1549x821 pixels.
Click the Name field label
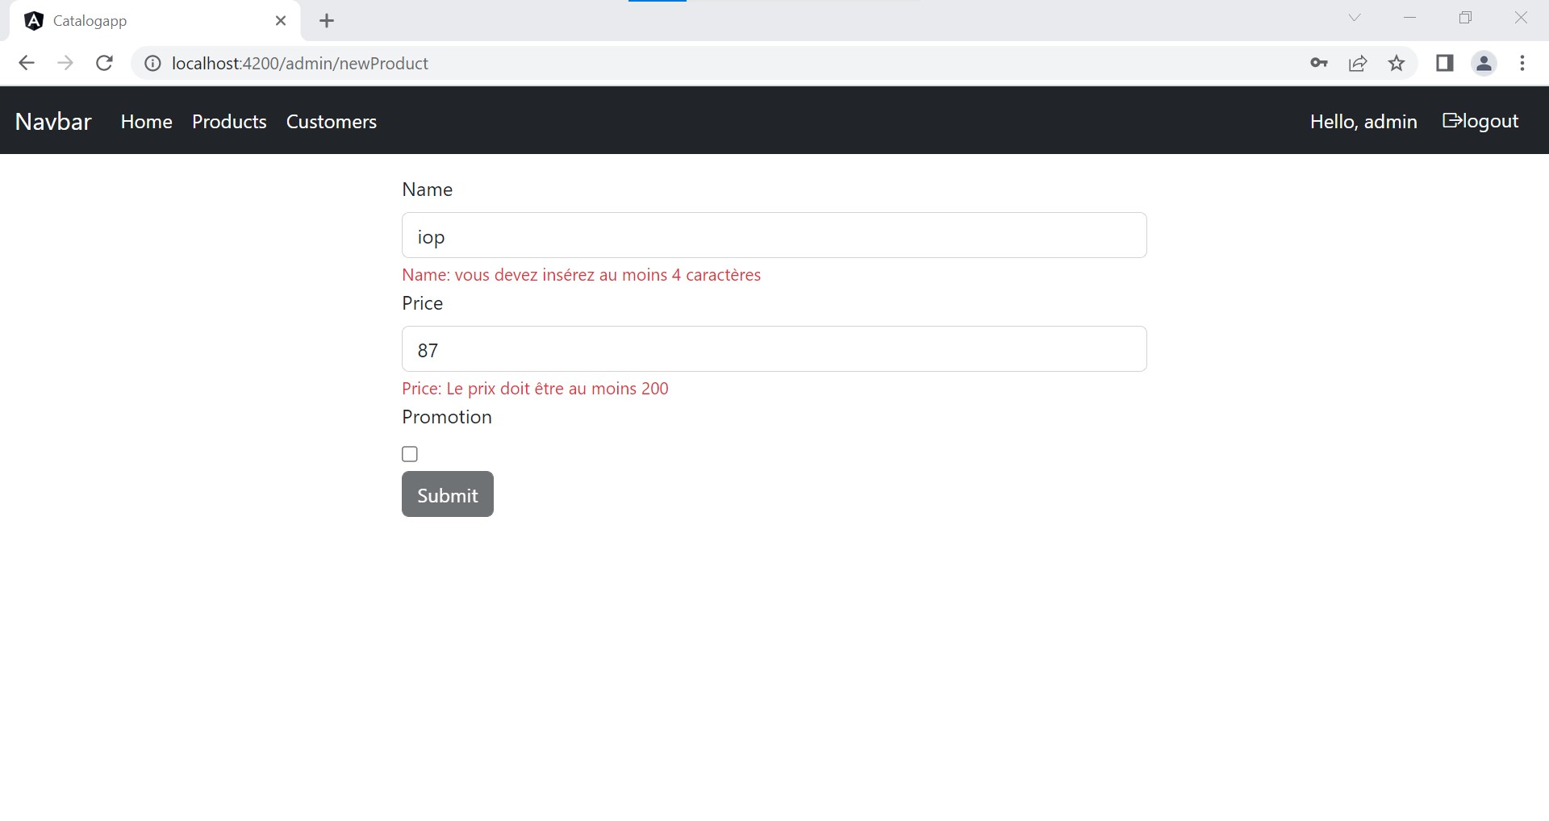coord(427,190)
